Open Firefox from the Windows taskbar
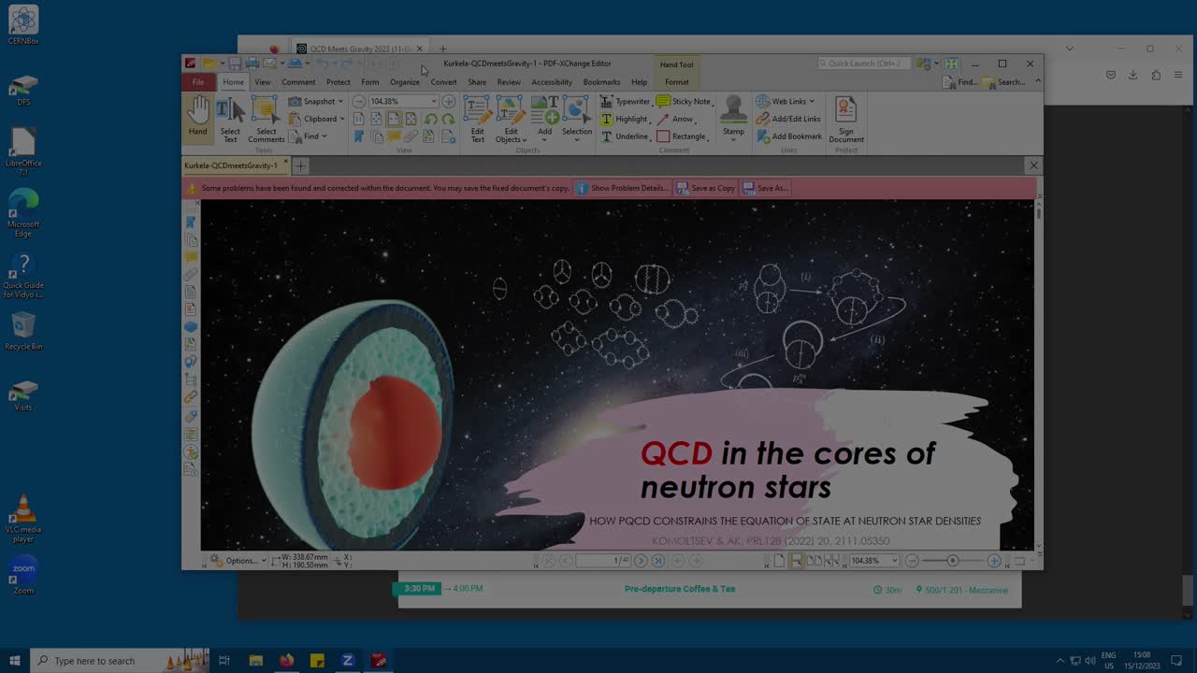Viewport: 1197px width, 673px height. (286, 660)
